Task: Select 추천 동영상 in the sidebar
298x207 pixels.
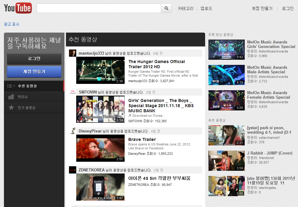Action: click(34, 86)
